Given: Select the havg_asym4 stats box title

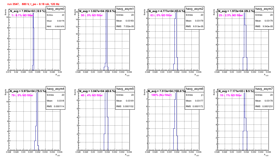Looking at the screenshot, I should coord(56,89).
